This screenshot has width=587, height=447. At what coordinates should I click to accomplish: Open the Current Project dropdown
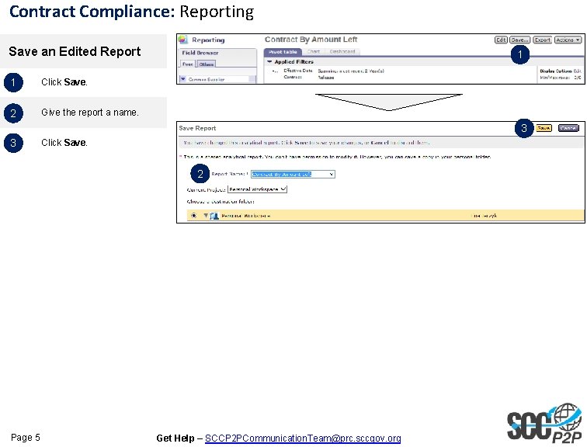point(257,189)
